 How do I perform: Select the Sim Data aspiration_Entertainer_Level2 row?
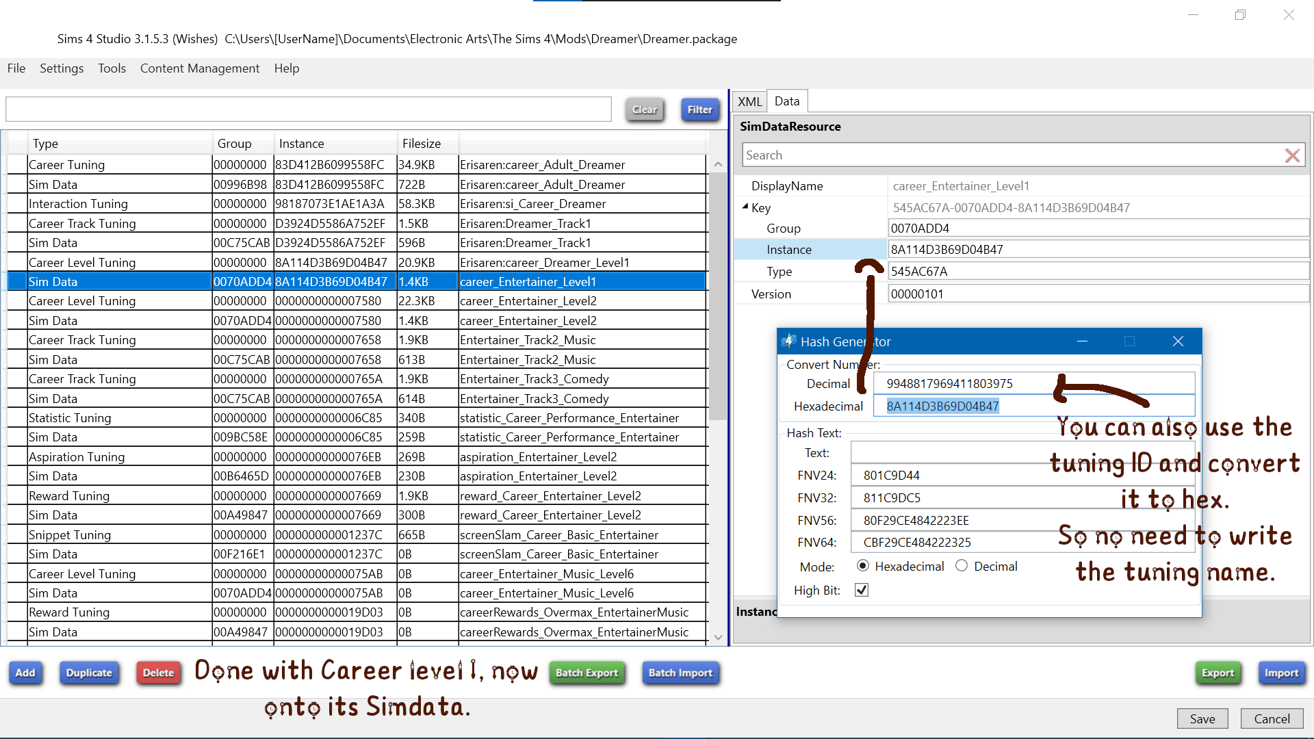357,476
